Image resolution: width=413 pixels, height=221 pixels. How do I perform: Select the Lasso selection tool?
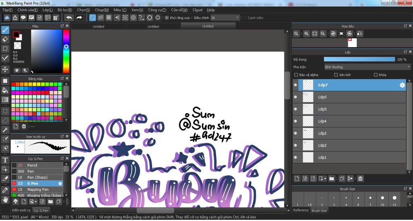coord(5,121)
